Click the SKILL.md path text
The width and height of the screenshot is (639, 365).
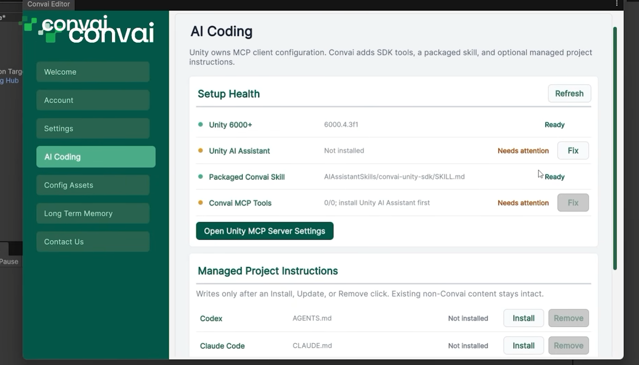(394, 177)
